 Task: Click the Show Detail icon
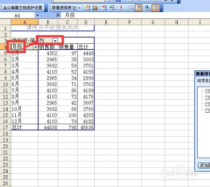click(x=112, y=8)
